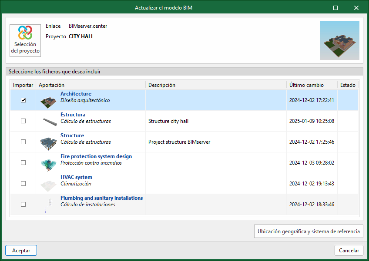This screenshot has width=369, height=261.
Task: Click the HVAC system thumbnail icon
Action: coord(48,184)
